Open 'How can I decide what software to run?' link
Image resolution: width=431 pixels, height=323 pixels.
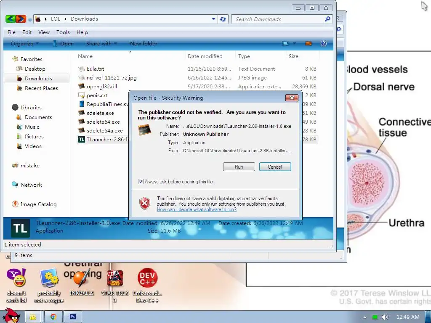(x=197, y=209)
